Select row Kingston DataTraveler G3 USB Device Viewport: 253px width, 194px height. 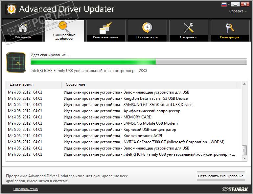click(x=124, y=98)
